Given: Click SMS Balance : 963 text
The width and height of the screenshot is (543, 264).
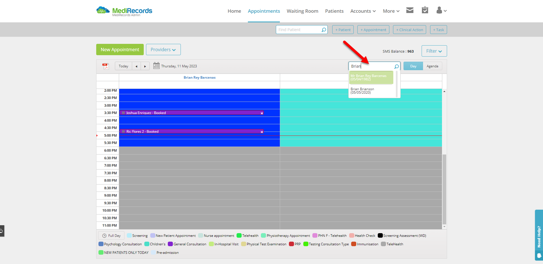Looking at the screenshot, I should pyautogui.click(x=398, y=51).
